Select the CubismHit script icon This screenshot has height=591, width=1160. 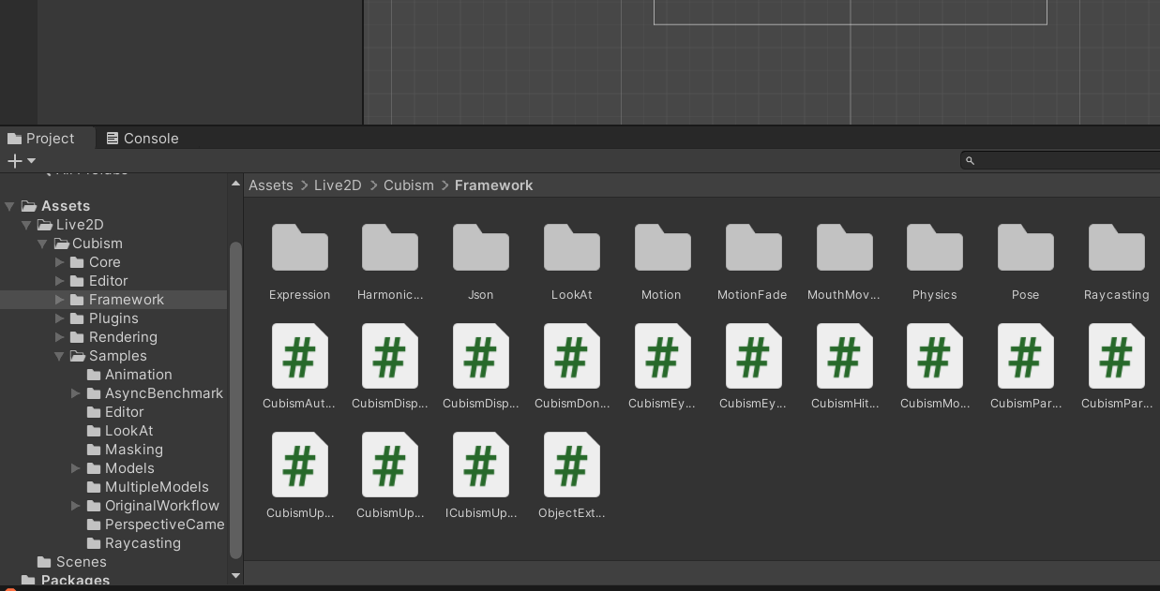click(x=844, y=357)
